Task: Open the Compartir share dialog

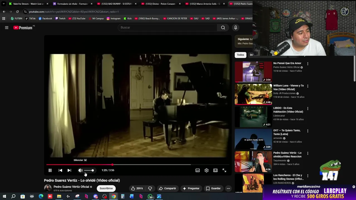Action: 167,188
